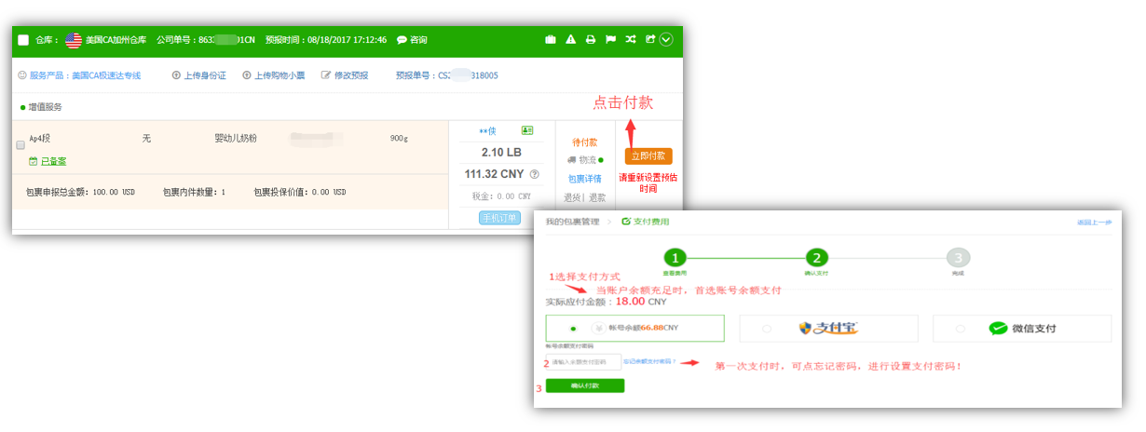Click the printer icon in the green header
This screenshot has height=432, width=1146.
pos(591,39)
